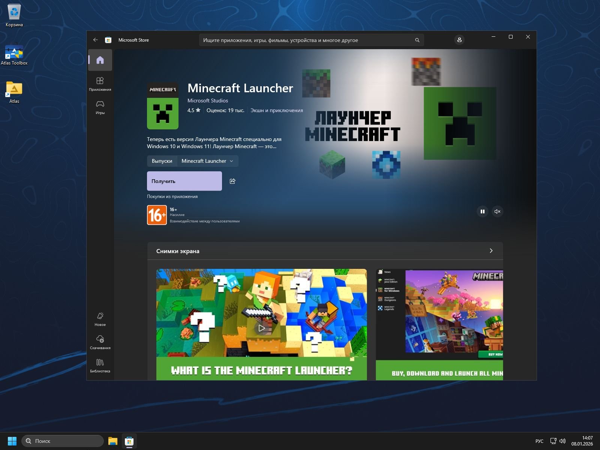
Task: Click the Store search input field
Action: (307, 40)
